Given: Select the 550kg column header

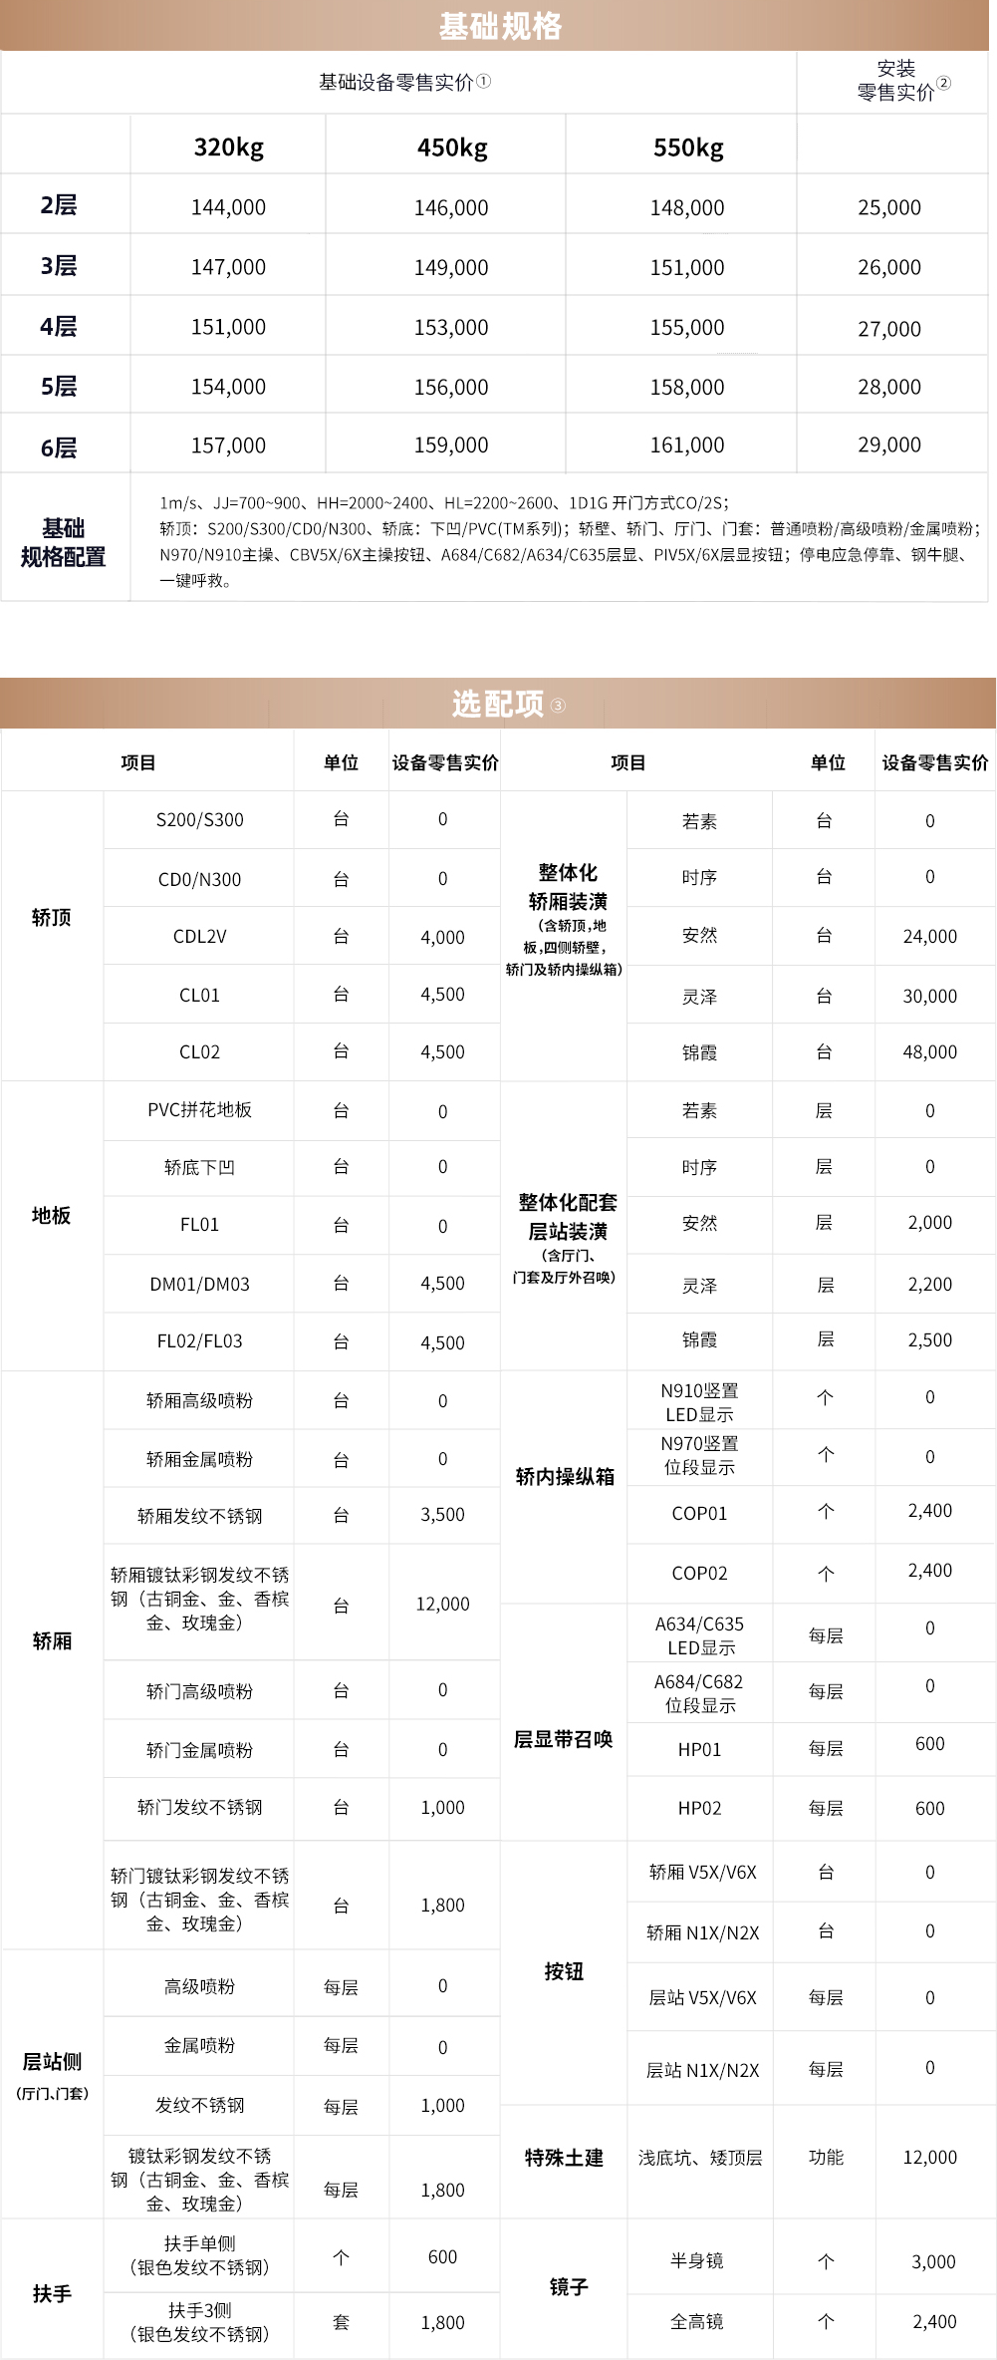Looking at the screenshot, I should [x=687, y=147].
